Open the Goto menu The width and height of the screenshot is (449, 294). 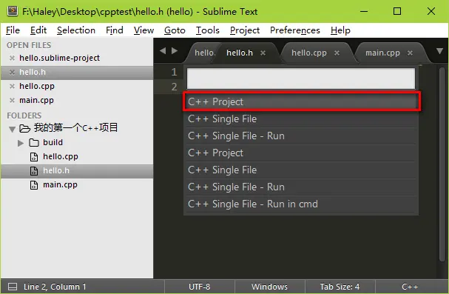[175, 30]
